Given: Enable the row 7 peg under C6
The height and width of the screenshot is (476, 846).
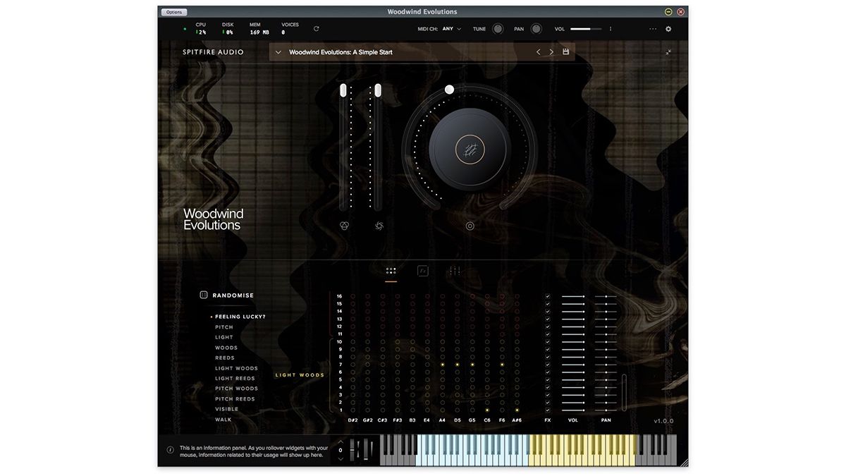Looking at the screenshot, I should pyautogui.click(x=487, y=365).
